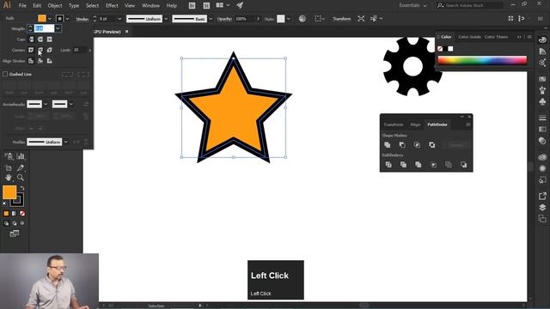Open Variable Width Profile dropdown in control bar
This screenshot has height=309, width=550.
(166, 19)
